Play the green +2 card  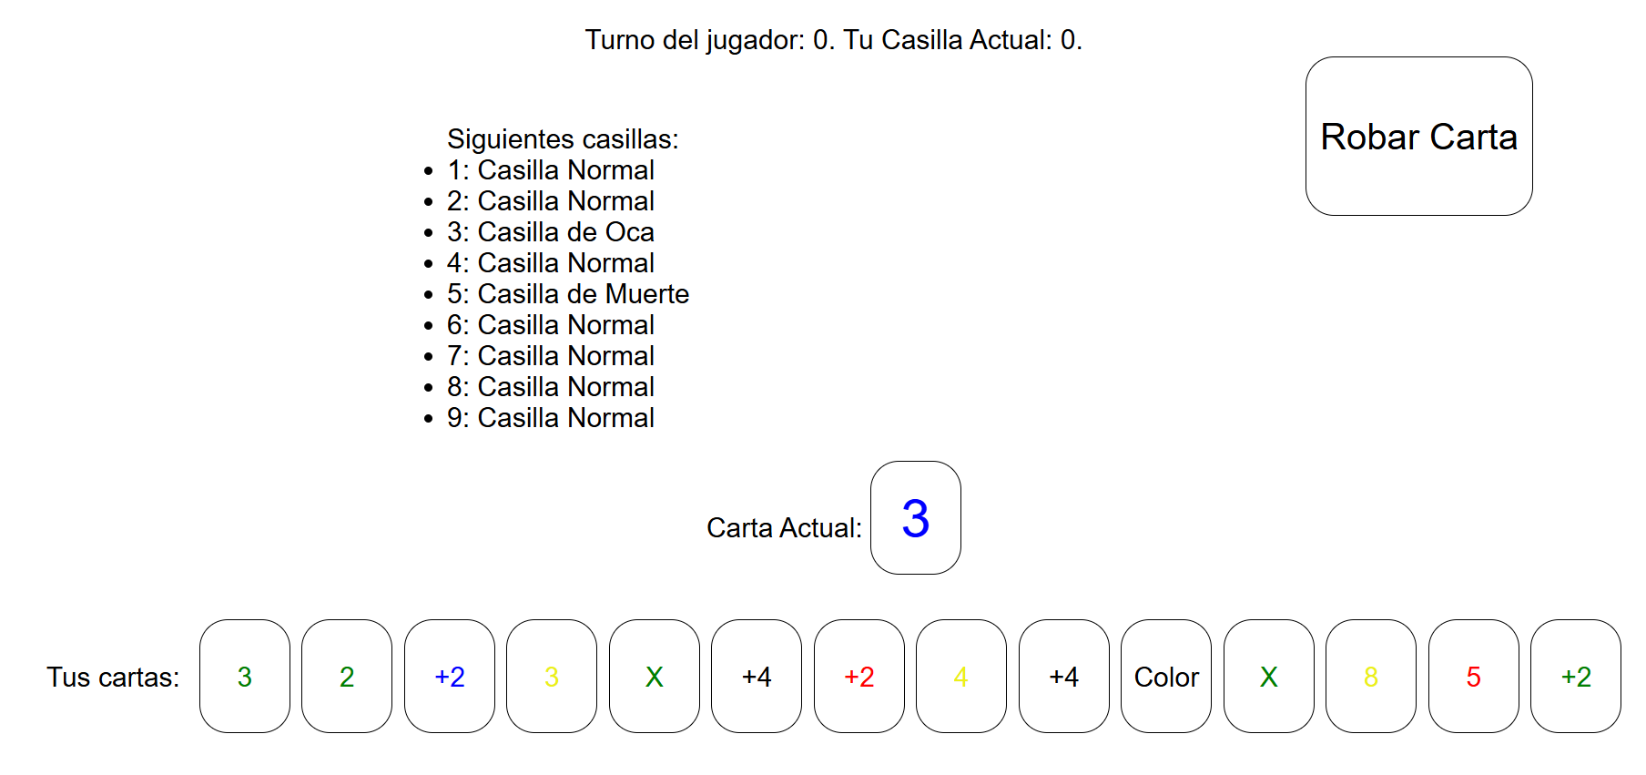tap(1576, 677)
